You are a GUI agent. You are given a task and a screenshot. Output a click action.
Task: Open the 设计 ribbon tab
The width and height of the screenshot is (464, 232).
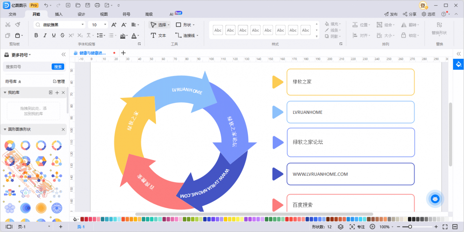tap(81, 14)
